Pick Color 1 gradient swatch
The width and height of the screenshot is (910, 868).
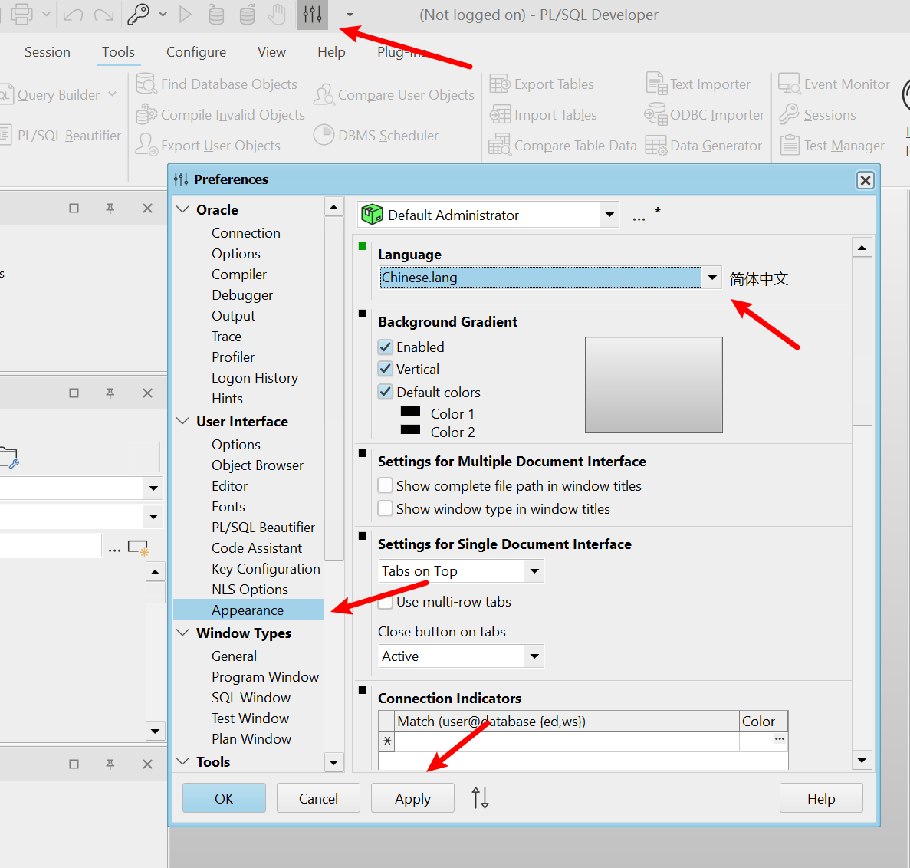[x=410, y=411]
